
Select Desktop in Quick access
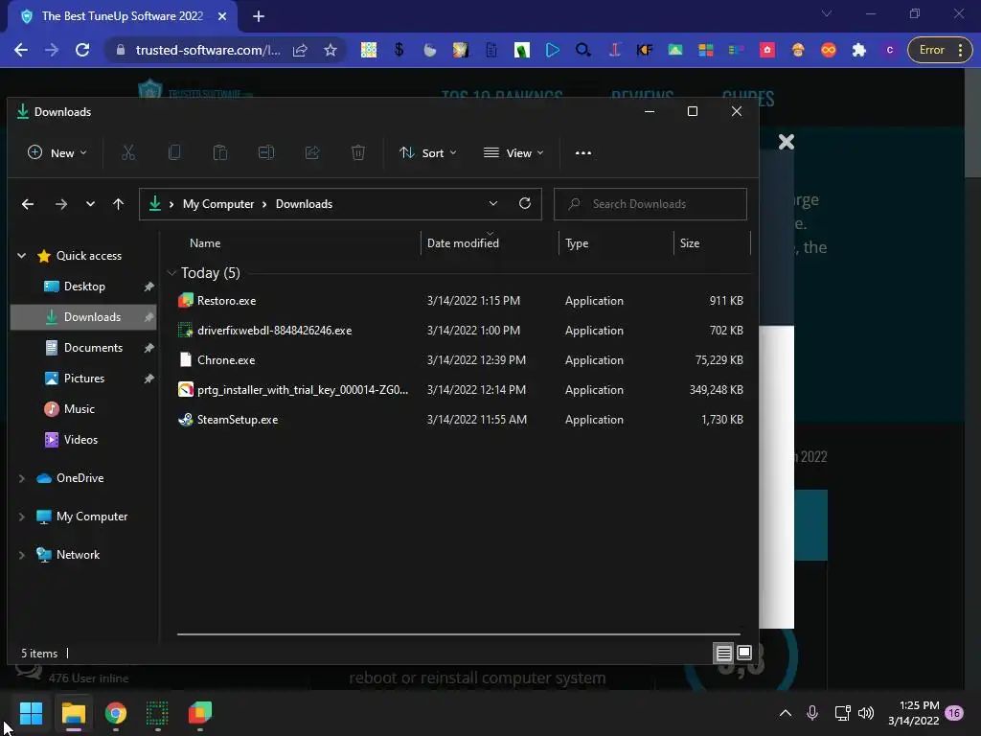[x=84, y=287]
